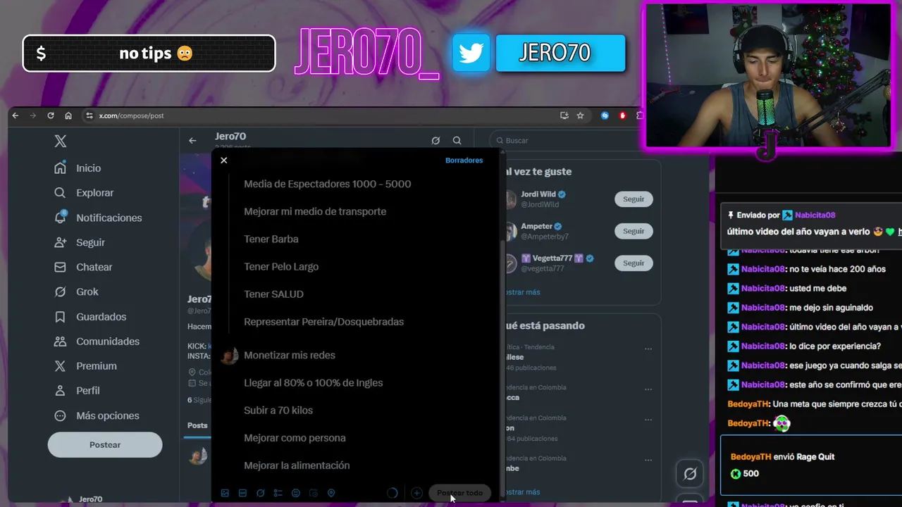This screenshot has width=902, height=507.
Task: Click BedoyaTH Rage Quit gift message
Action: (810, 465)
